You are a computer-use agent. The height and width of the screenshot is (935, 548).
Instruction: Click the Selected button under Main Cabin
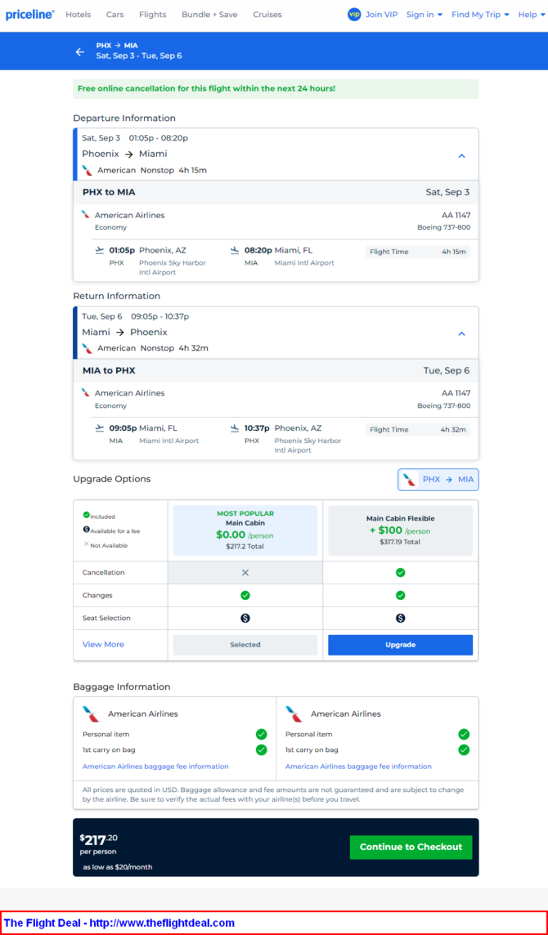245,645
